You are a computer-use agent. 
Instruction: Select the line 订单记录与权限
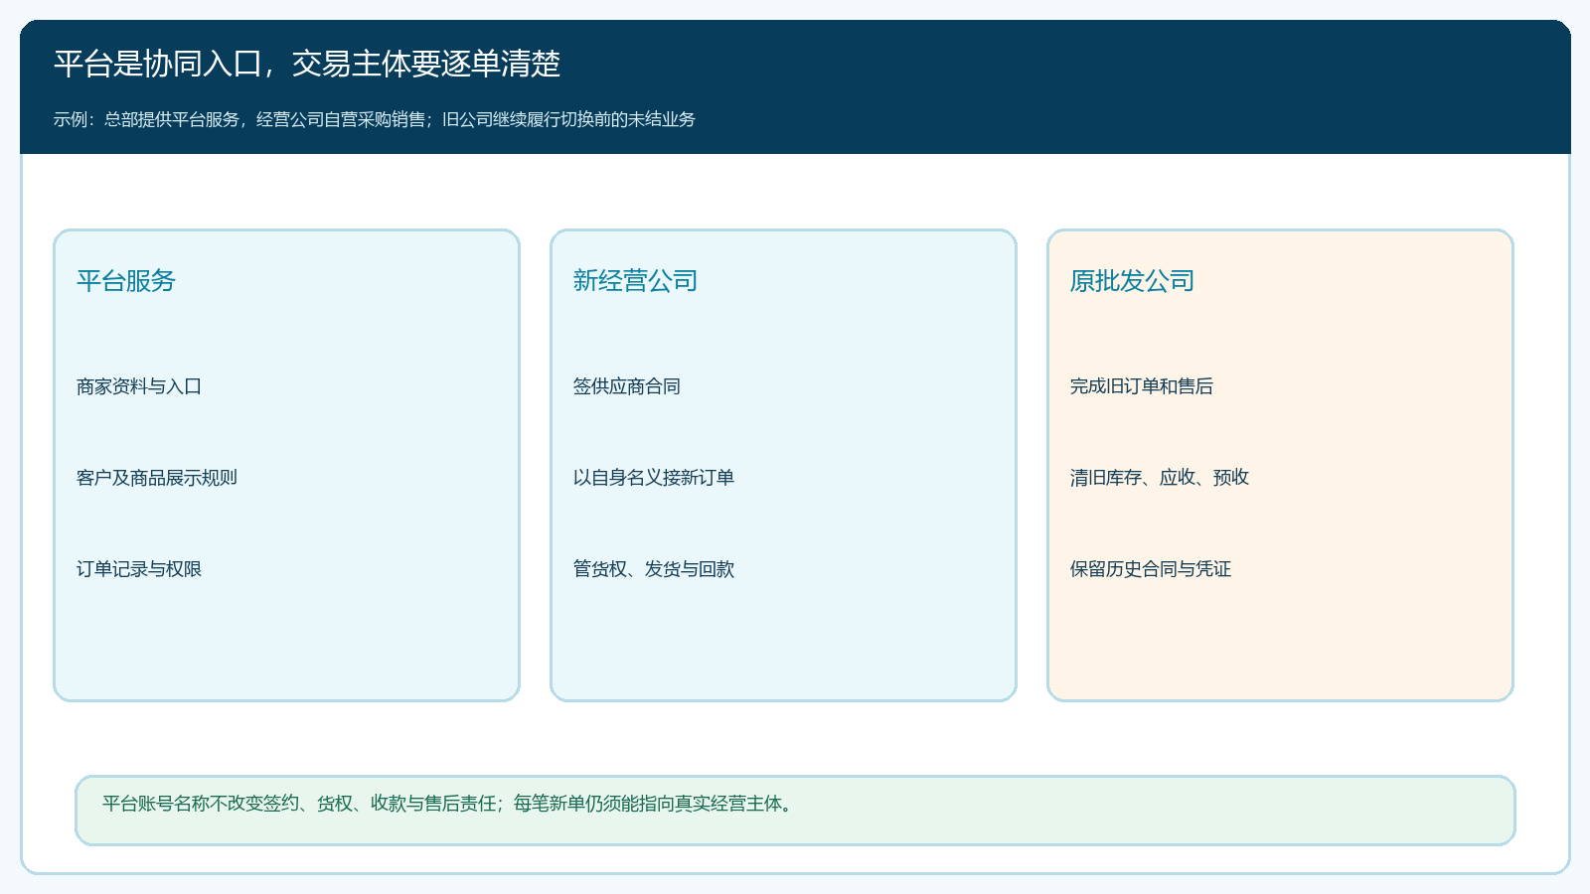click(x=139, y=569)
